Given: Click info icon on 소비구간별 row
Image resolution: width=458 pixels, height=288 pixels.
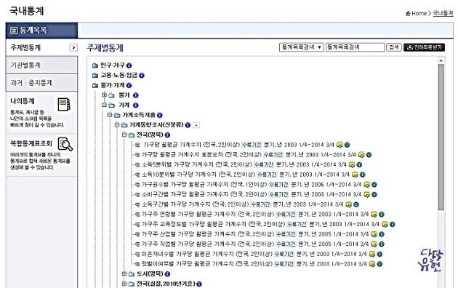Looking at the screenshot, I should [374, 194].
